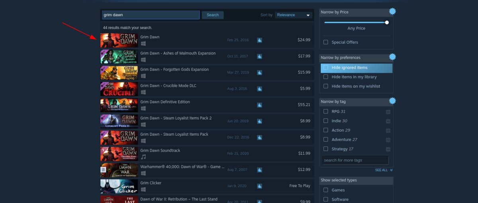Click Windows icon under Crucible Mode DLC
478x203 pixels.
click(x=143, y=92)
